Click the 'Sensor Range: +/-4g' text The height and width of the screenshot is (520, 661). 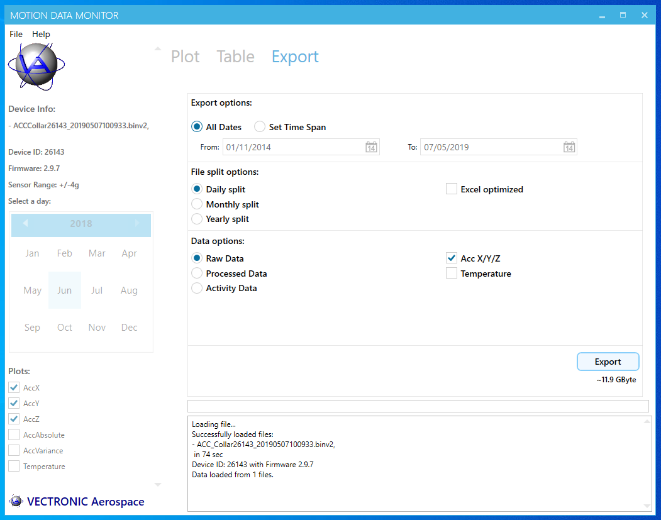[43, 185]
